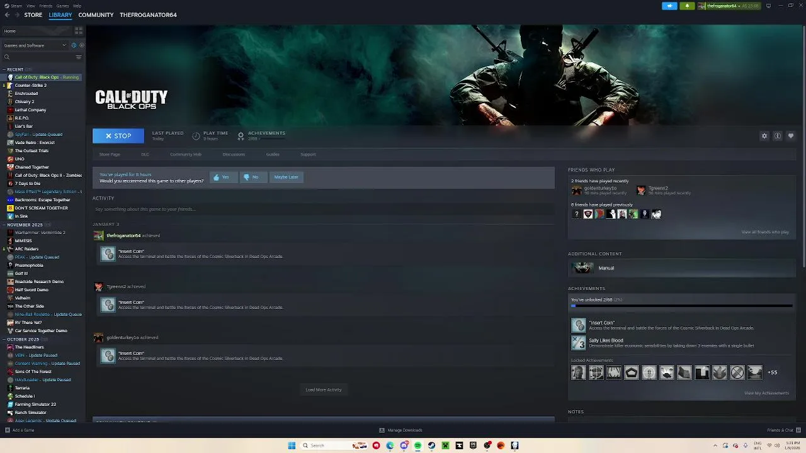Toggle the recent activity clock filter

pos(74,45)
